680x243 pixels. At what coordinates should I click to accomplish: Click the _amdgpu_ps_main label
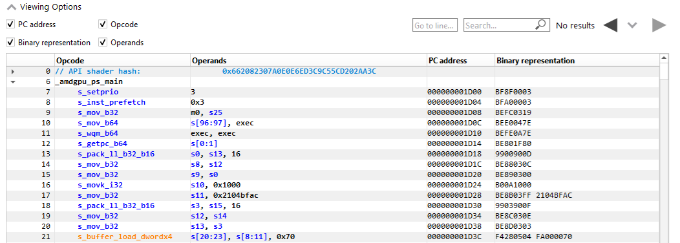tap(89, 81)
